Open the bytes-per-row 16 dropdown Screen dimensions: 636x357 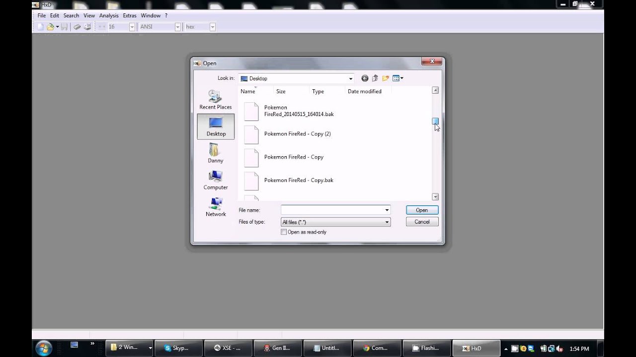click(132, 27)
